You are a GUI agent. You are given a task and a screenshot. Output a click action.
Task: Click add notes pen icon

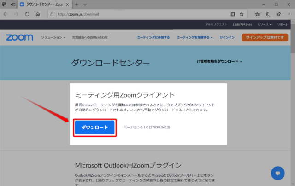268,14
